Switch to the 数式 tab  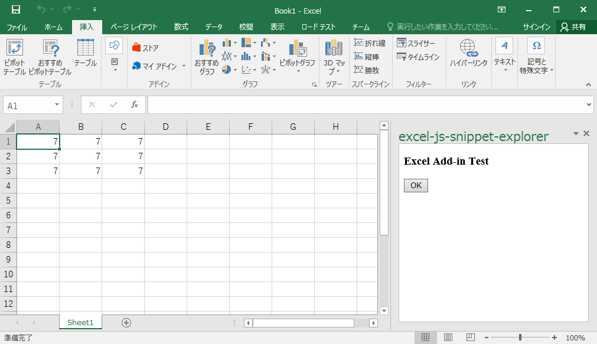point(181,27)
